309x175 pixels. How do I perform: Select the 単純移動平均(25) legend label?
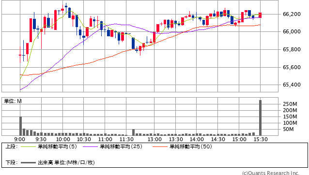[x=121, y=146]
